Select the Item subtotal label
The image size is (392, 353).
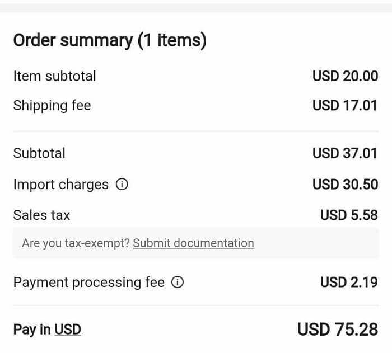54,76
